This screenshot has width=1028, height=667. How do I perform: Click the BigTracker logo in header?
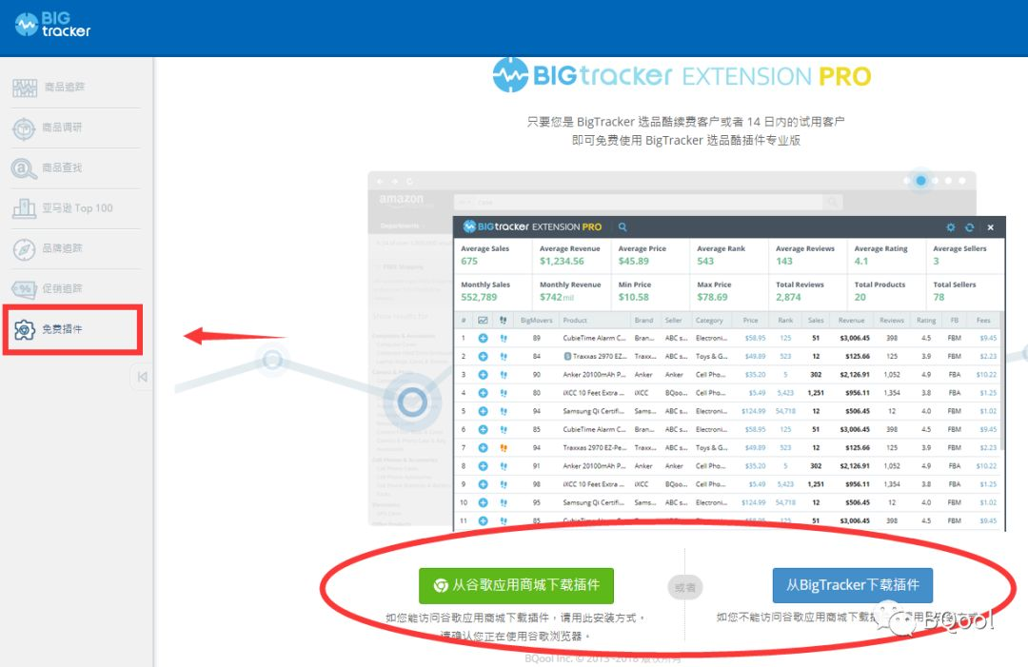point(52,24)
